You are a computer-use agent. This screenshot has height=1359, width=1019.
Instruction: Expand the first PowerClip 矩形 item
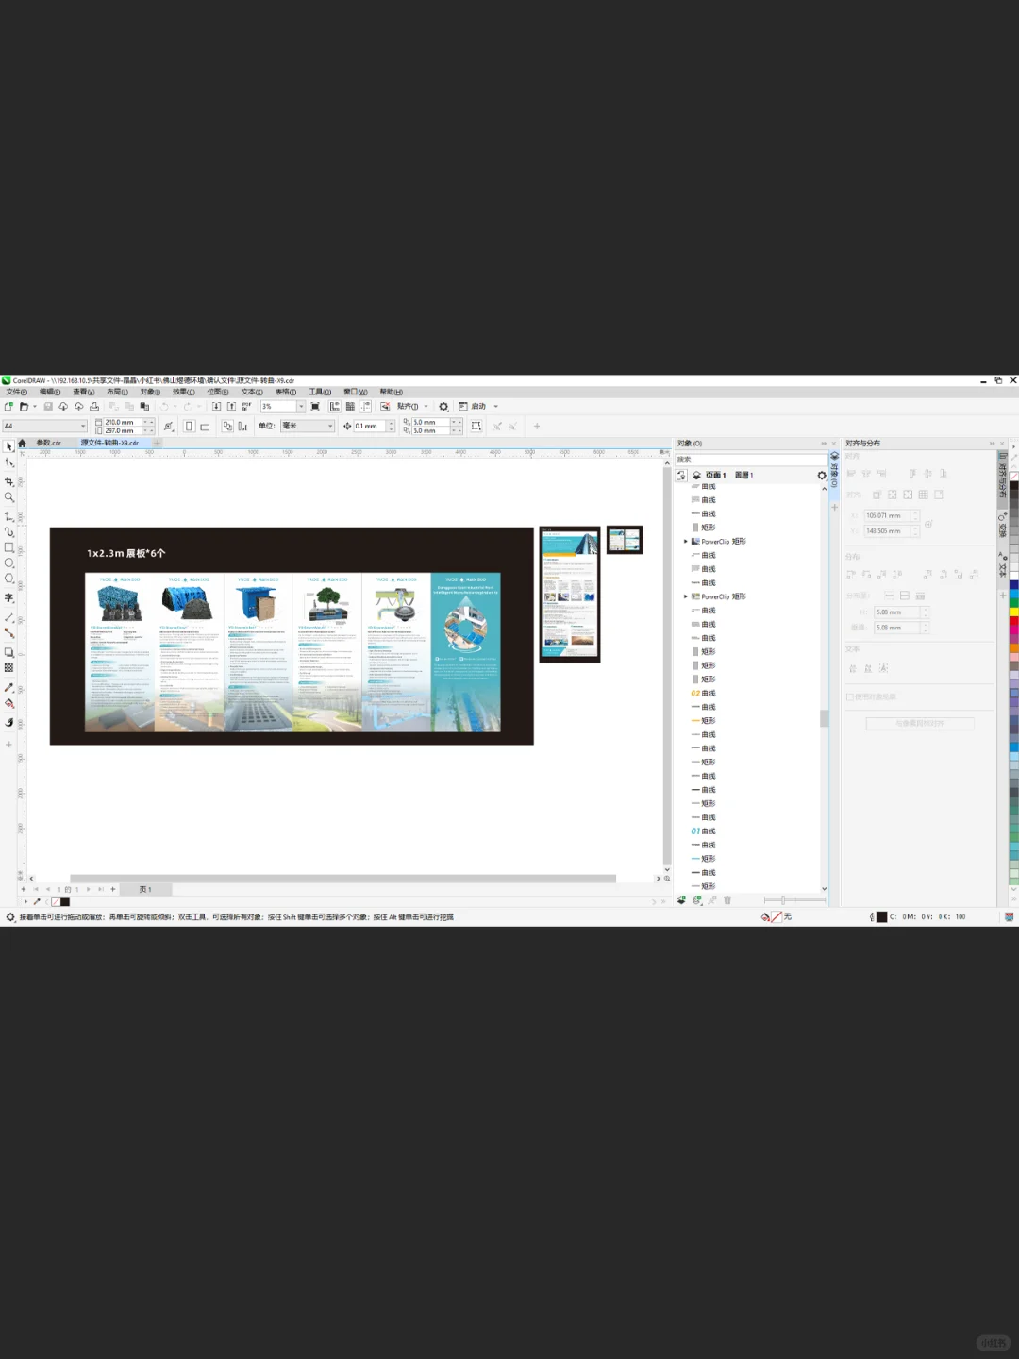686,542
